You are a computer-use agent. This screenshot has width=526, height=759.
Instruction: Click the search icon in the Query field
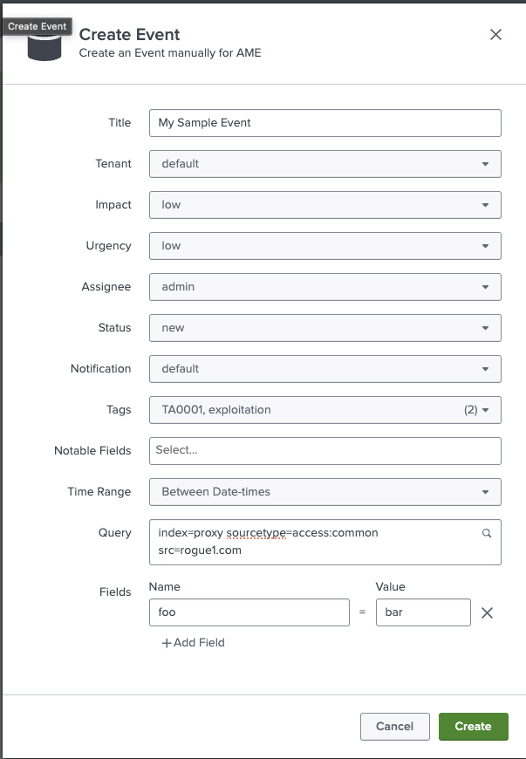(487, 531)
